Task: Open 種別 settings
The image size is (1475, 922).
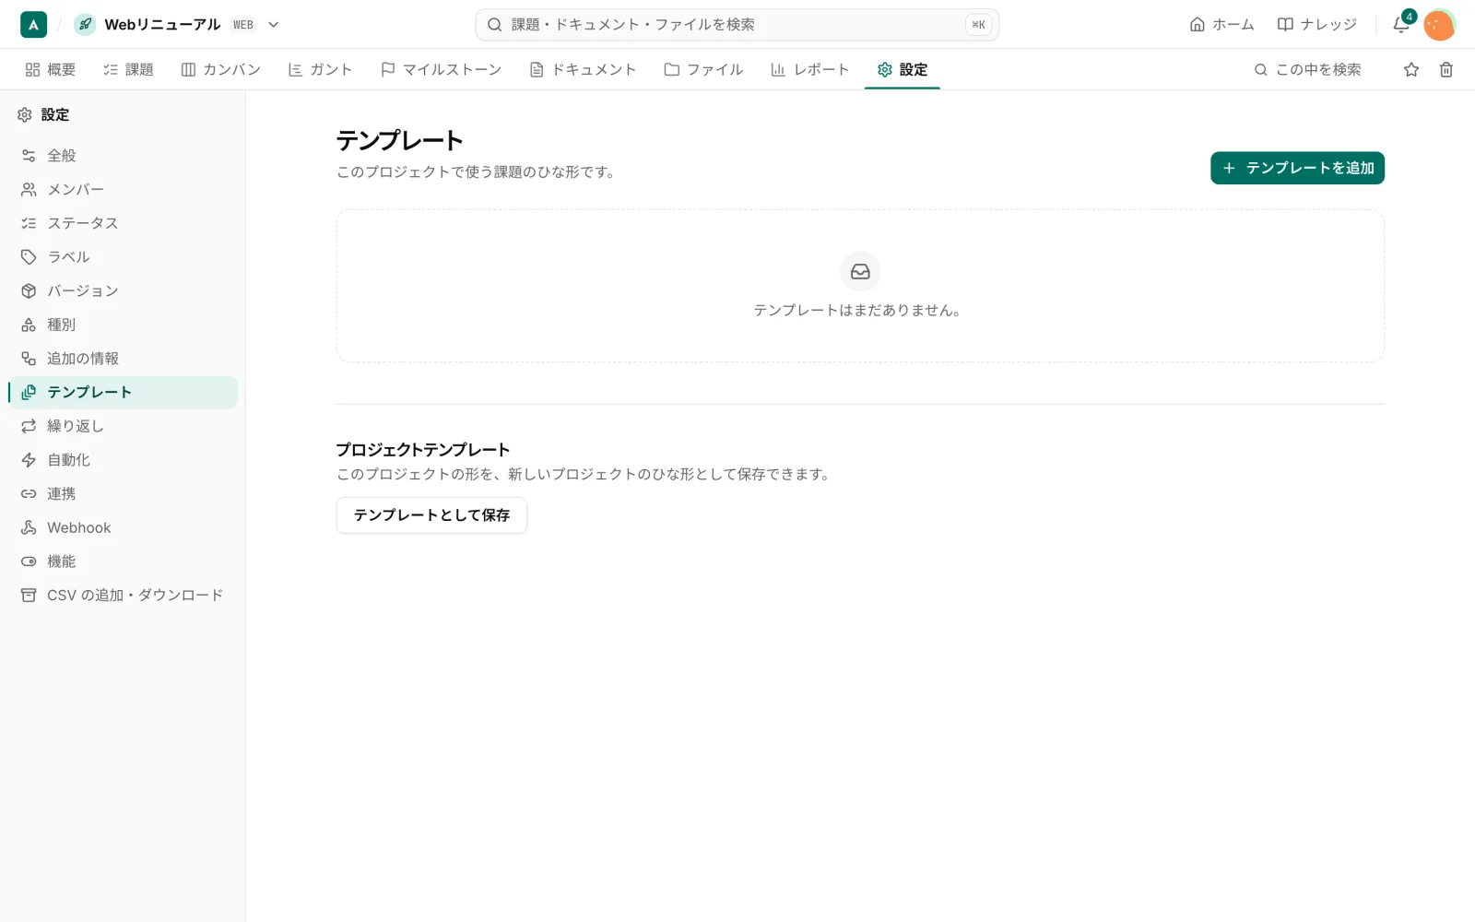Action: point(123,325)
